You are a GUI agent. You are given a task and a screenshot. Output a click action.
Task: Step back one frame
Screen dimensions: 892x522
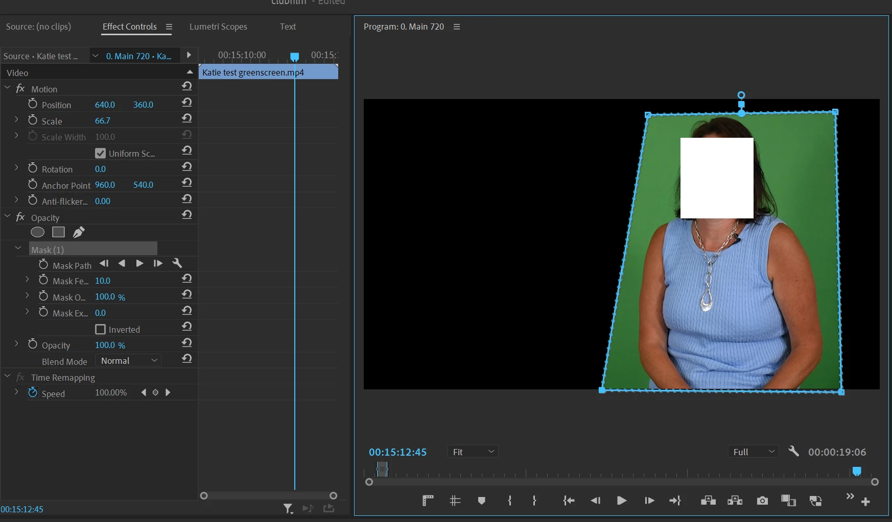[x=595, y=501]
